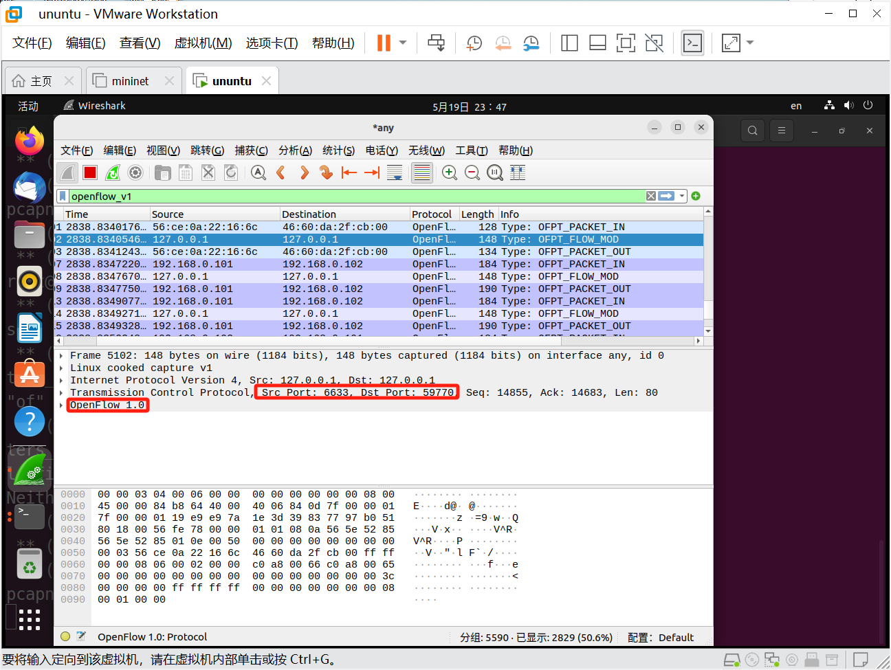Toggle VMware library sidebar view
Screen dimensions: 891x670
(569, 43)
